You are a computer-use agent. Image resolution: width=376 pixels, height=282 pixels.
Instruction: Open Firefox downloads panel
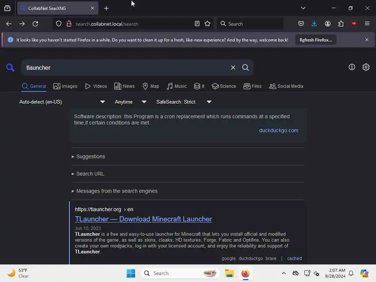coord(314,23)
